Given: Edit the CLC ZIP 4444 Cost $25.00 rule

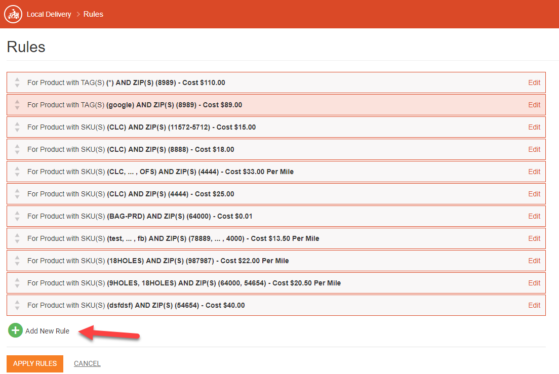Looking at the screenshot, I should [534, 194].
